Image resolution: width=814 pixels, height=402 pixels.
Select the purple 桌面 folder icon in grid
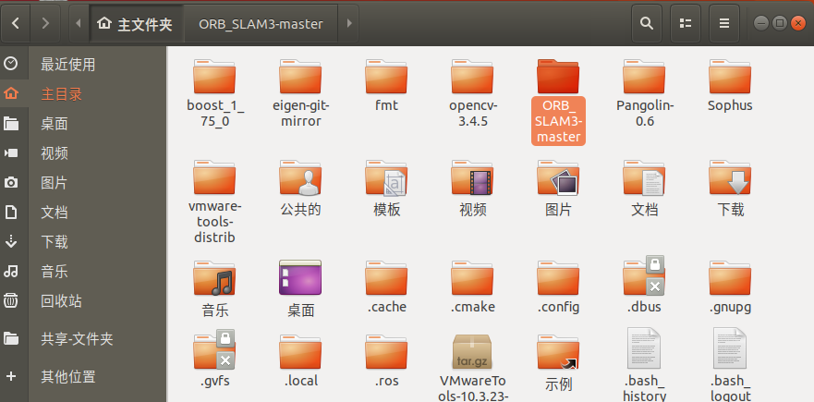pos(300,277)
